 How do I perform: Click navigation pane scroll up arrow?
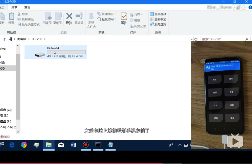click(18, 46)
